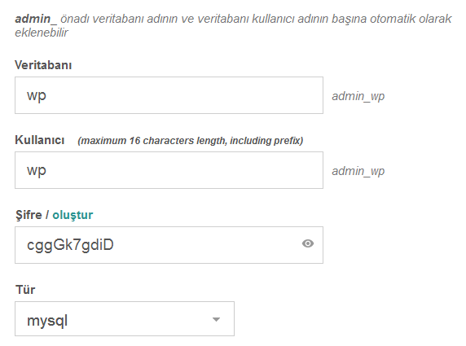Click the wp text in the Kullanıcı field

pyautogui.click(x=37, y=171)
